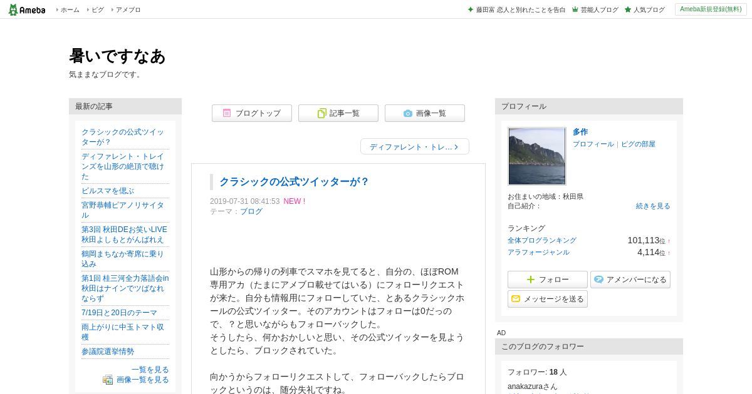Click 画像一覧を見る link in sidebar
The image size is (752, 394).
tap(143, 380)
